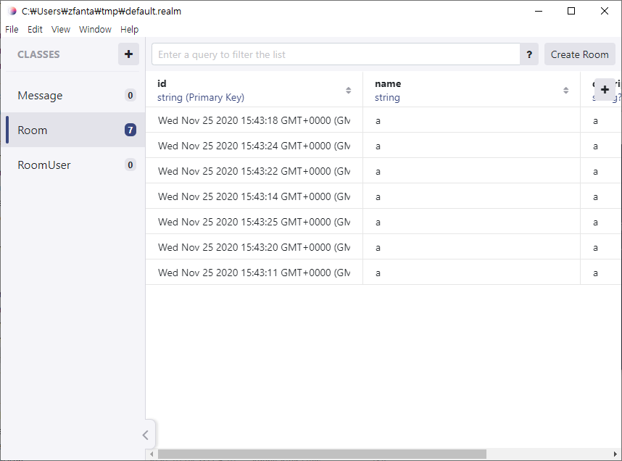The height and width of the screenshot is (461, 622).
Task: Select the RoomUser class
Action: 73,165
